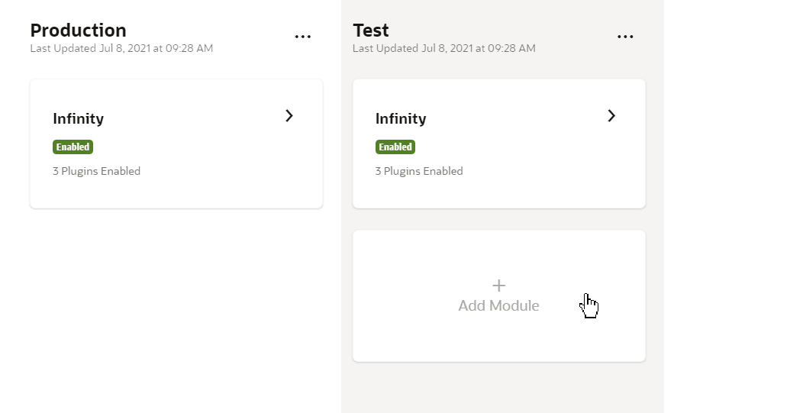Select the Infinity title in Production
The height and width of the screenshot is (413, 803).
click(78, 119)
